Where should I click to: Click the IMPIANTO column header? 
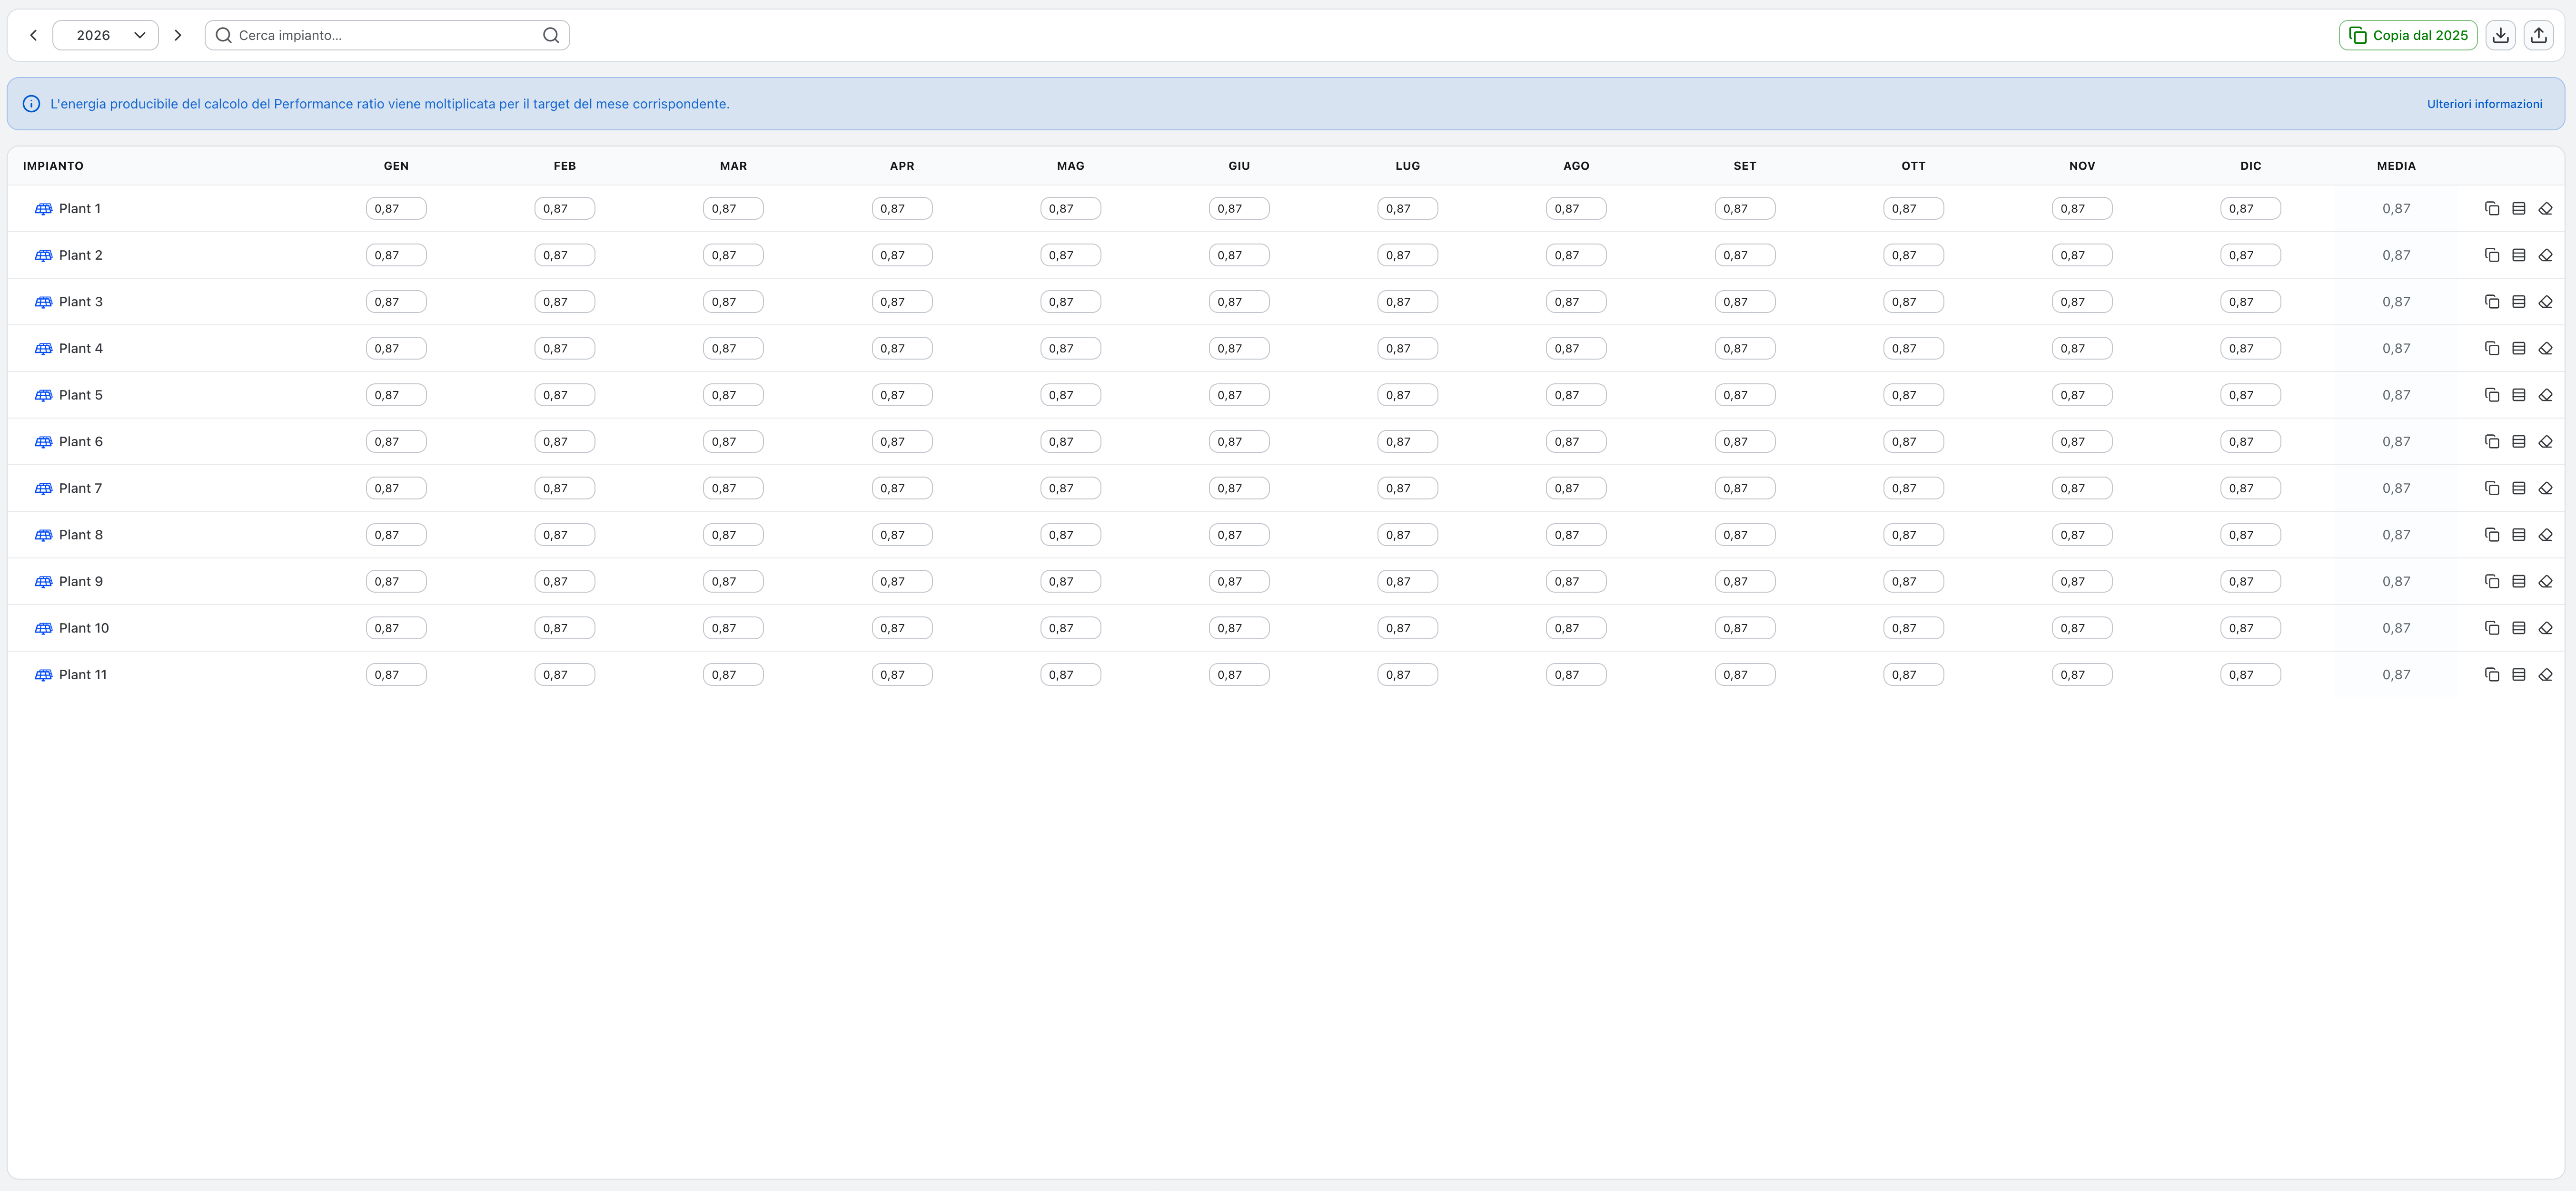[53, 166]
